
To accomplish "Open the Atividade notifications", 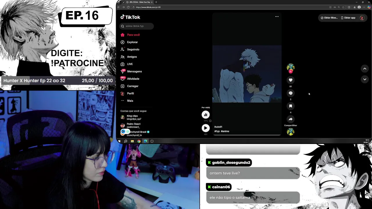I will point(130,79).
